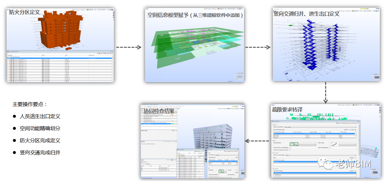Open the Exit Door Classification dropdown
The height and width of the screenshot is (181, 384).
tap(321, 155)
